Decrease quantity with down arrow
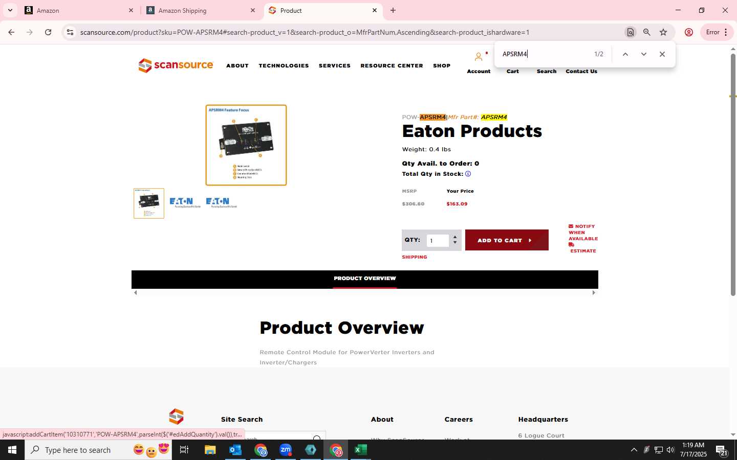 point(455,243)
